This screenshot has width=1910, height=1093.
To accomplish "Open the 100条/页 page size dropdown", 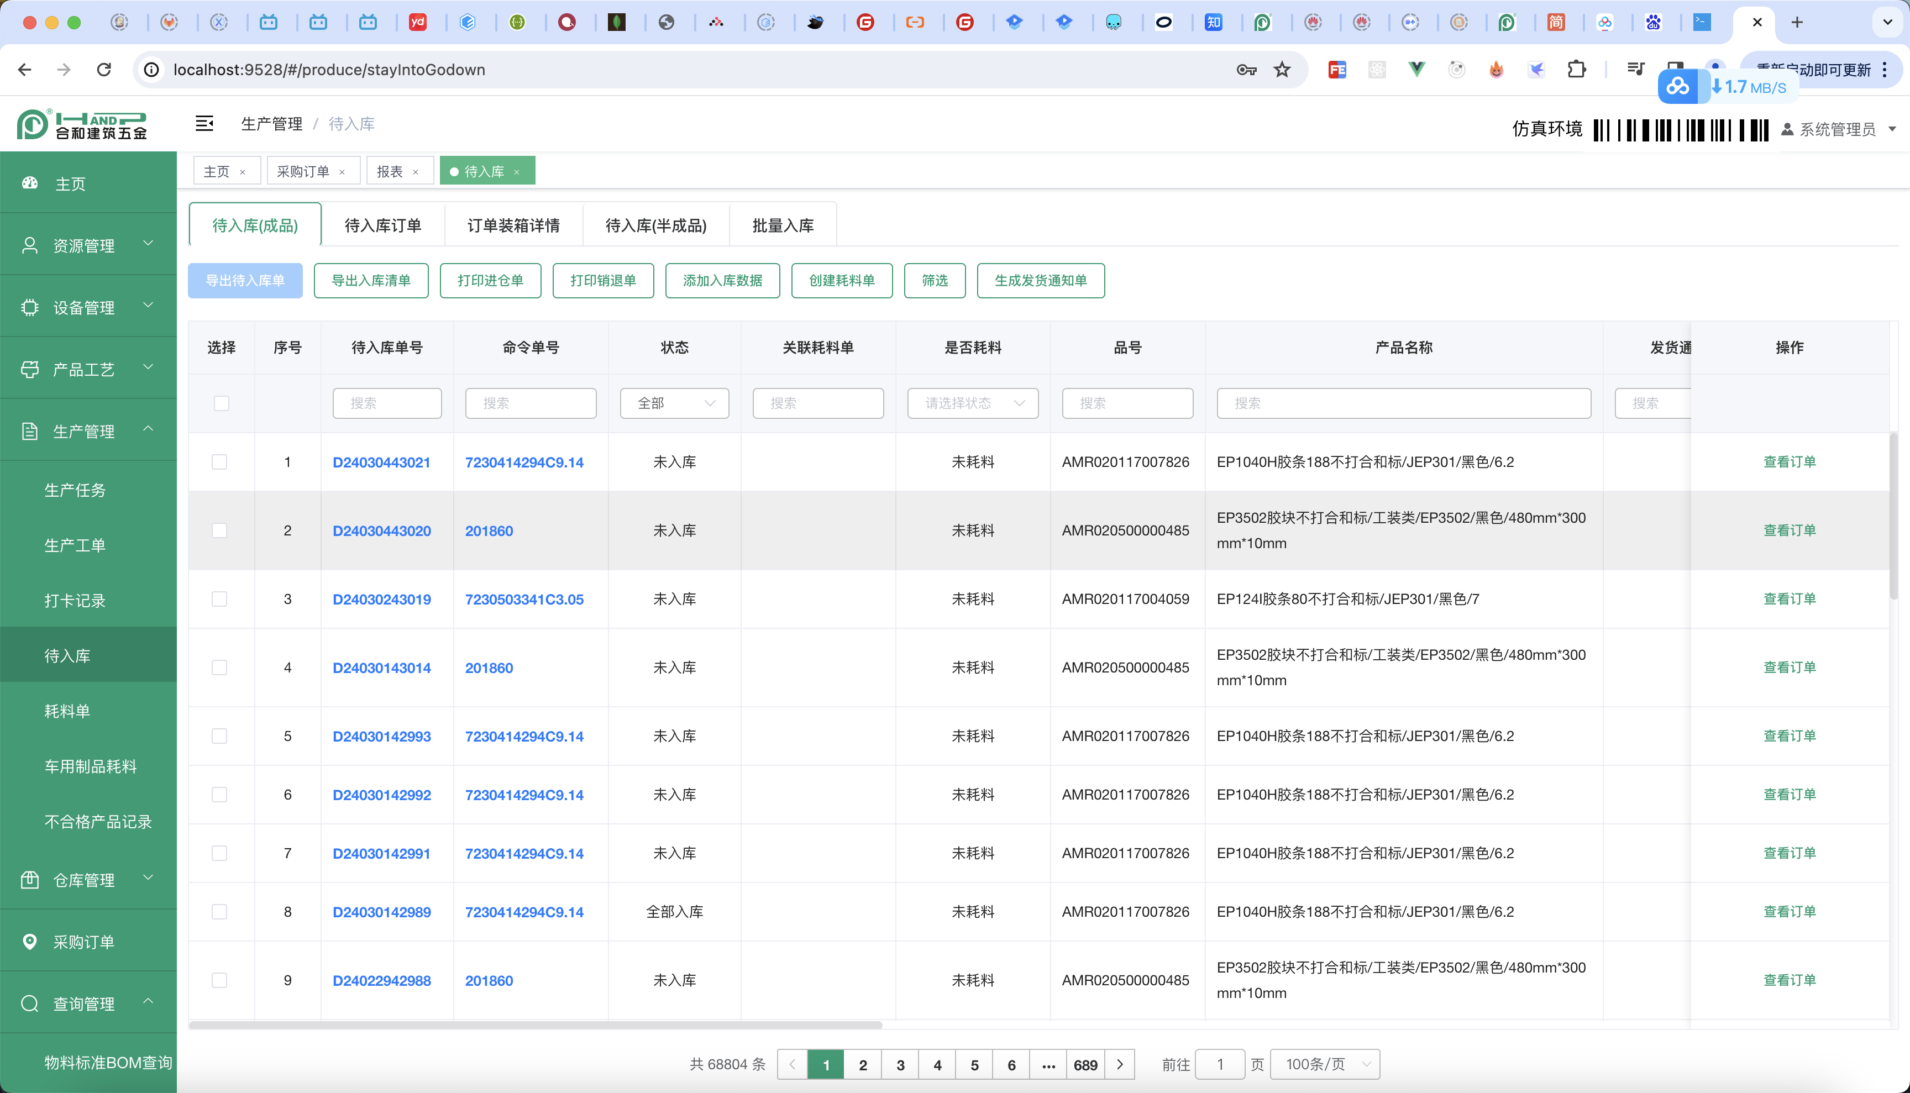I will [1325, 1064].
